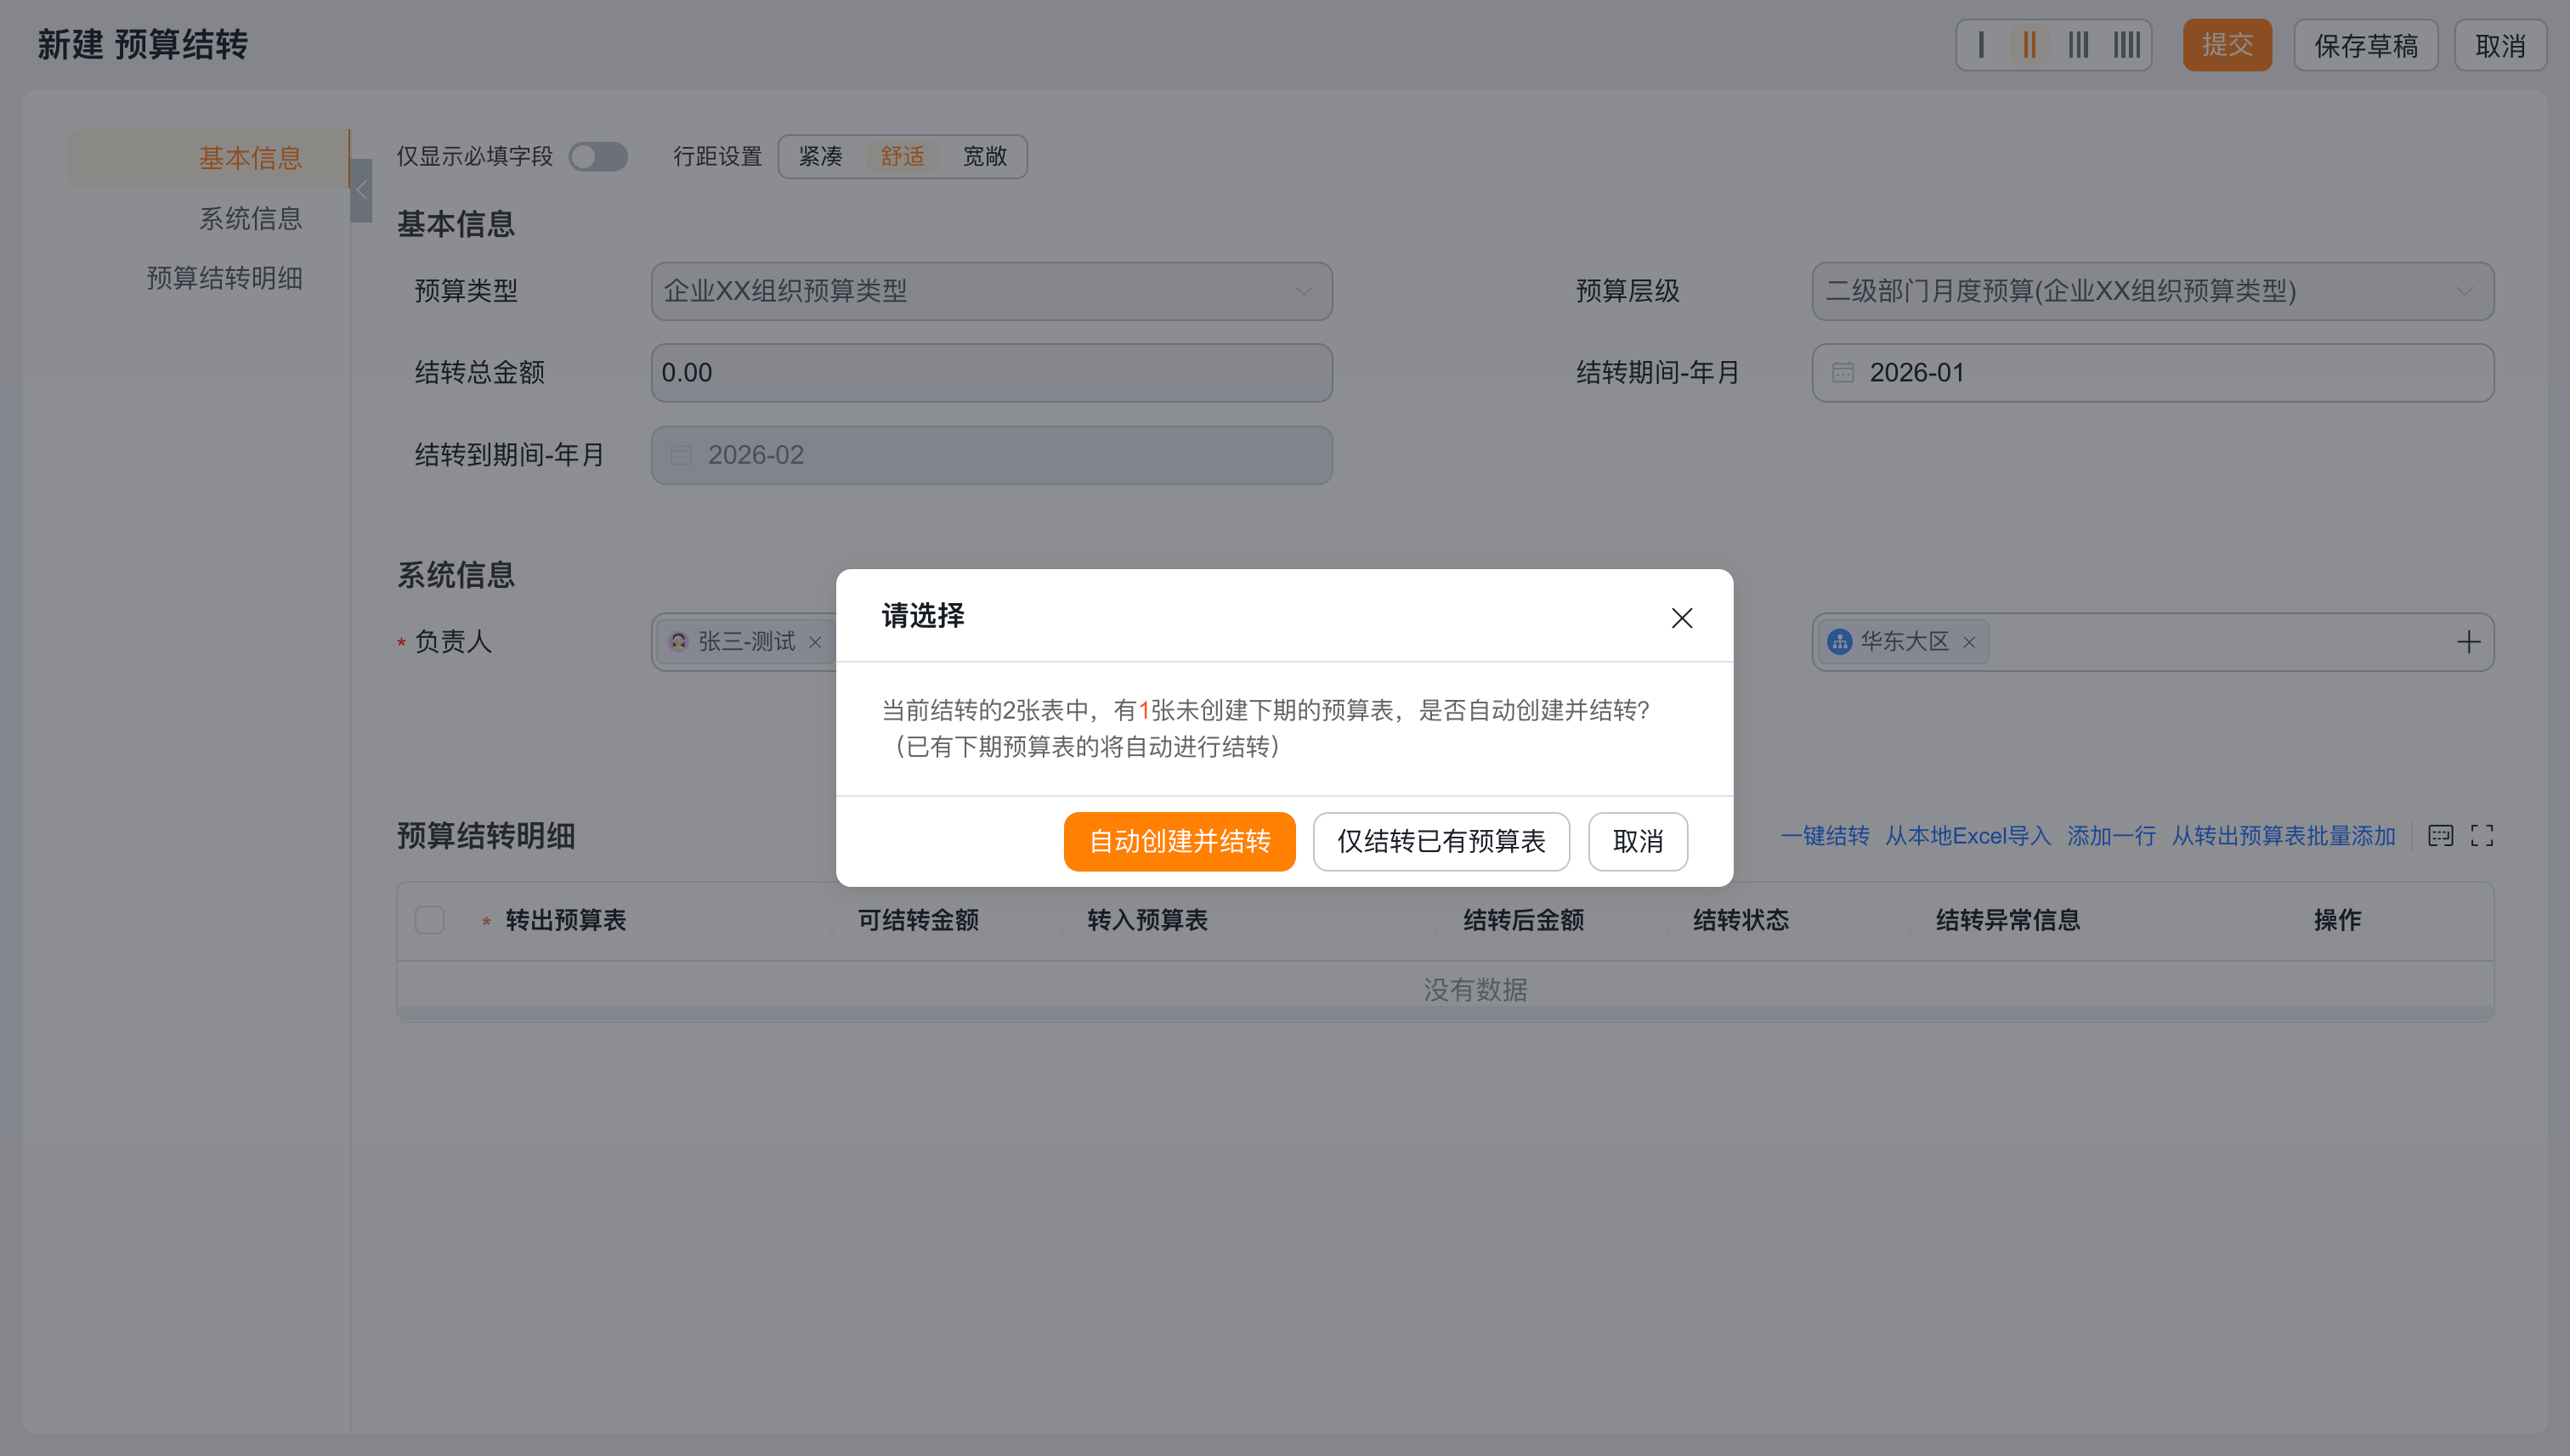The image size is (2570, 1456).
Task: Click calendar icon in 结转期间-年月
Action: [x=1843, y=373]
